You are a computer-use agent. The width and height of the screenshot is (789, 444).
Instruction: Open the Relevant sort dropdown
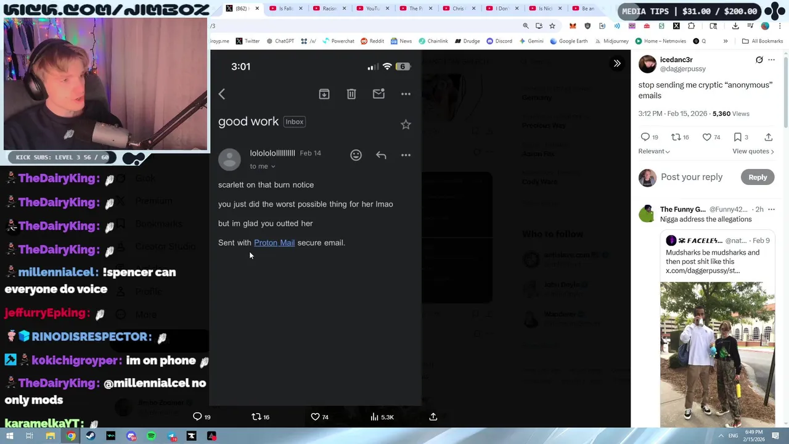click(654, 151)
